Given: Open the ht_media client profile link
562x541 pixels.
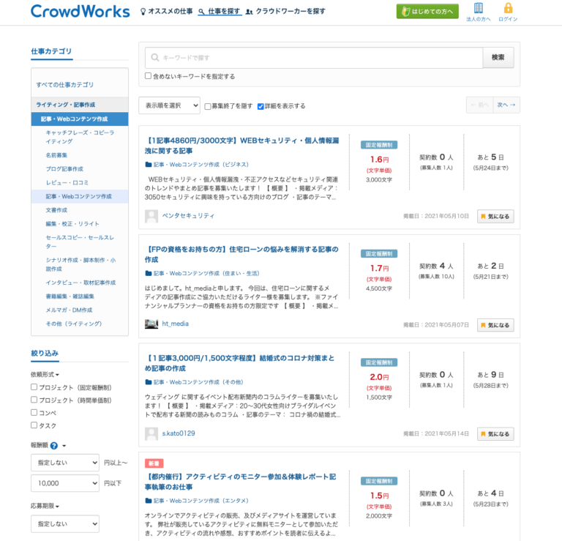Looking at the screenshot, I should click(176, 324).
